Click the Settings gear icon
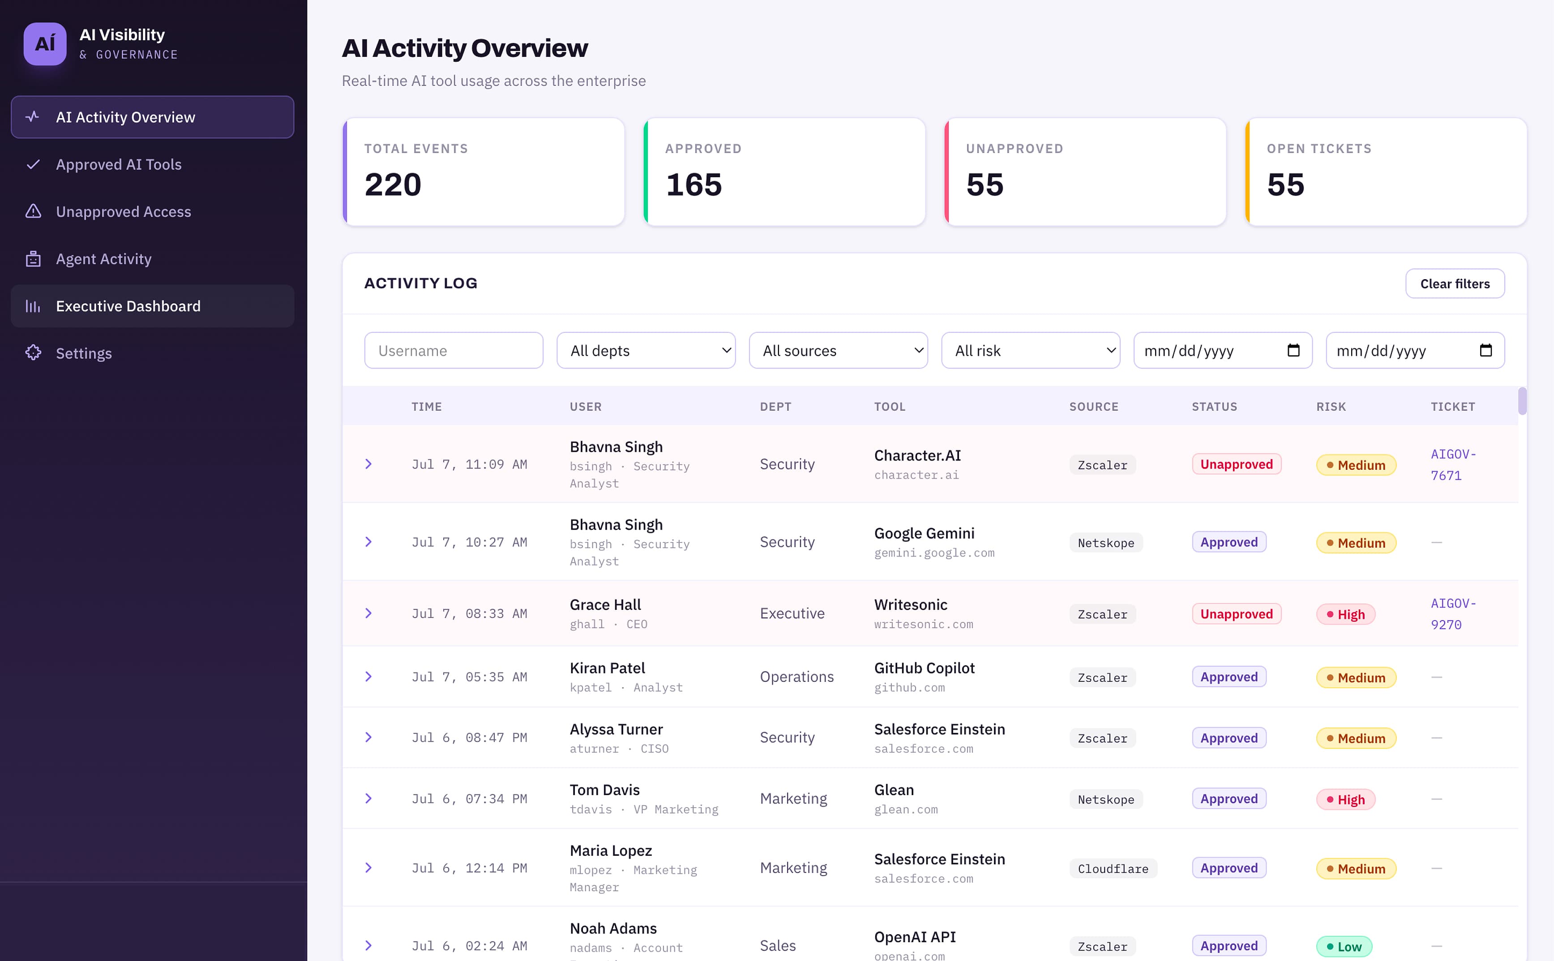Screen dimensions: 1554x961 [33, 353]
